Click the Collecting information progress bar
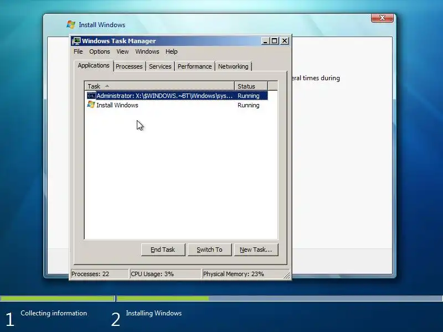Viewport: 443px width, 332px height. pyautogui.click(x=58, y=298)
